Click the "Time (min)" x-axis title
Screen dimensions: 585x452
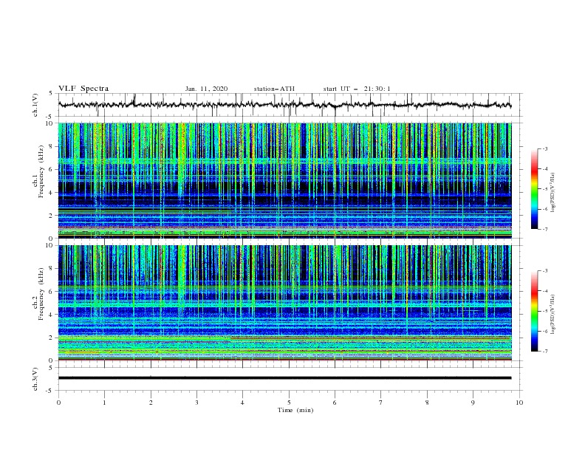point(295,410)
